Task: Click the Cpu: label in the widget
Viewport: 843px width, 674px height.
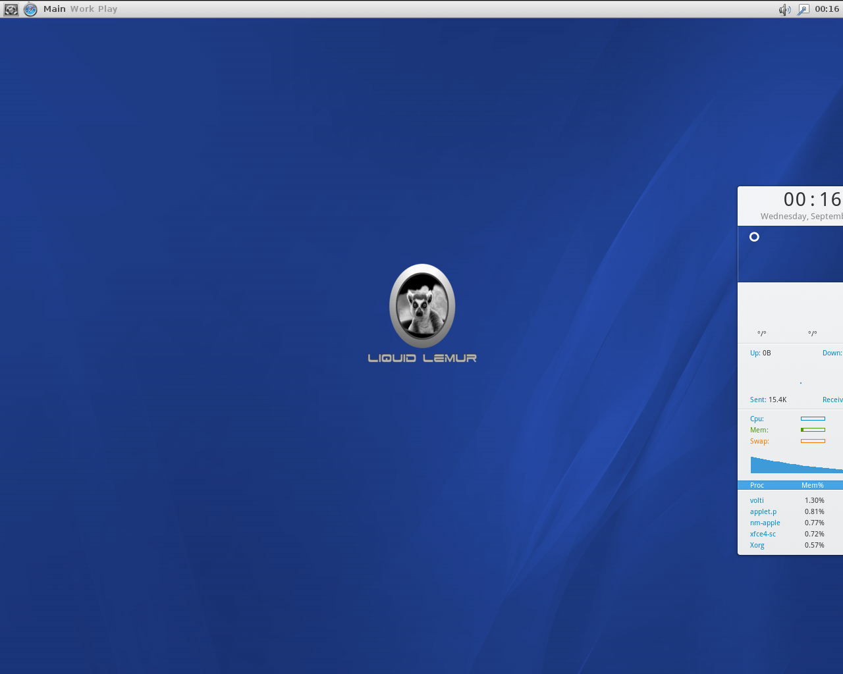Action: 757,419
